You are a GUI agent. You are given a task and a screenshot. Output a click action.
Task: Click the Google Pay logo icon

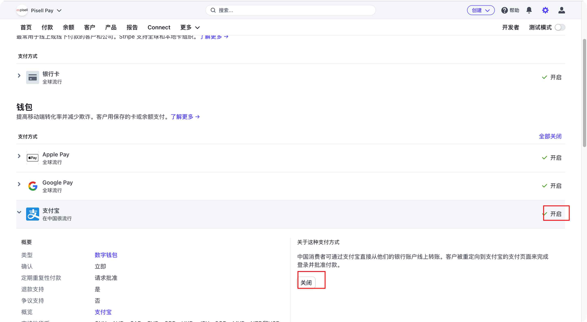tap(33, 186)
